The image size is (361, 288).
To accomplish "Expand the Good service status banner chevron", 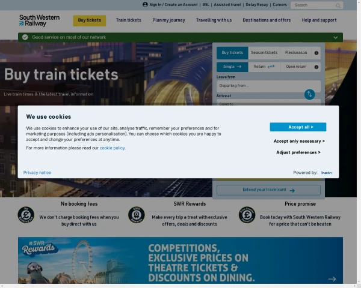I will (336, 37).
